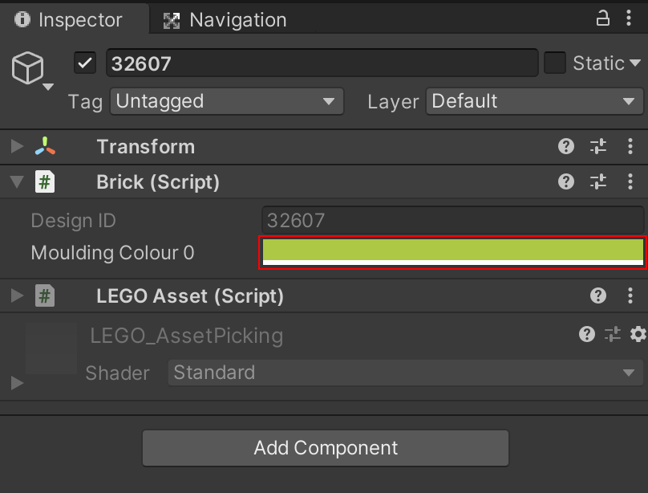The image size is (648, 493).
Task: Open Transform component presets icon
Action: pos(598,146)
